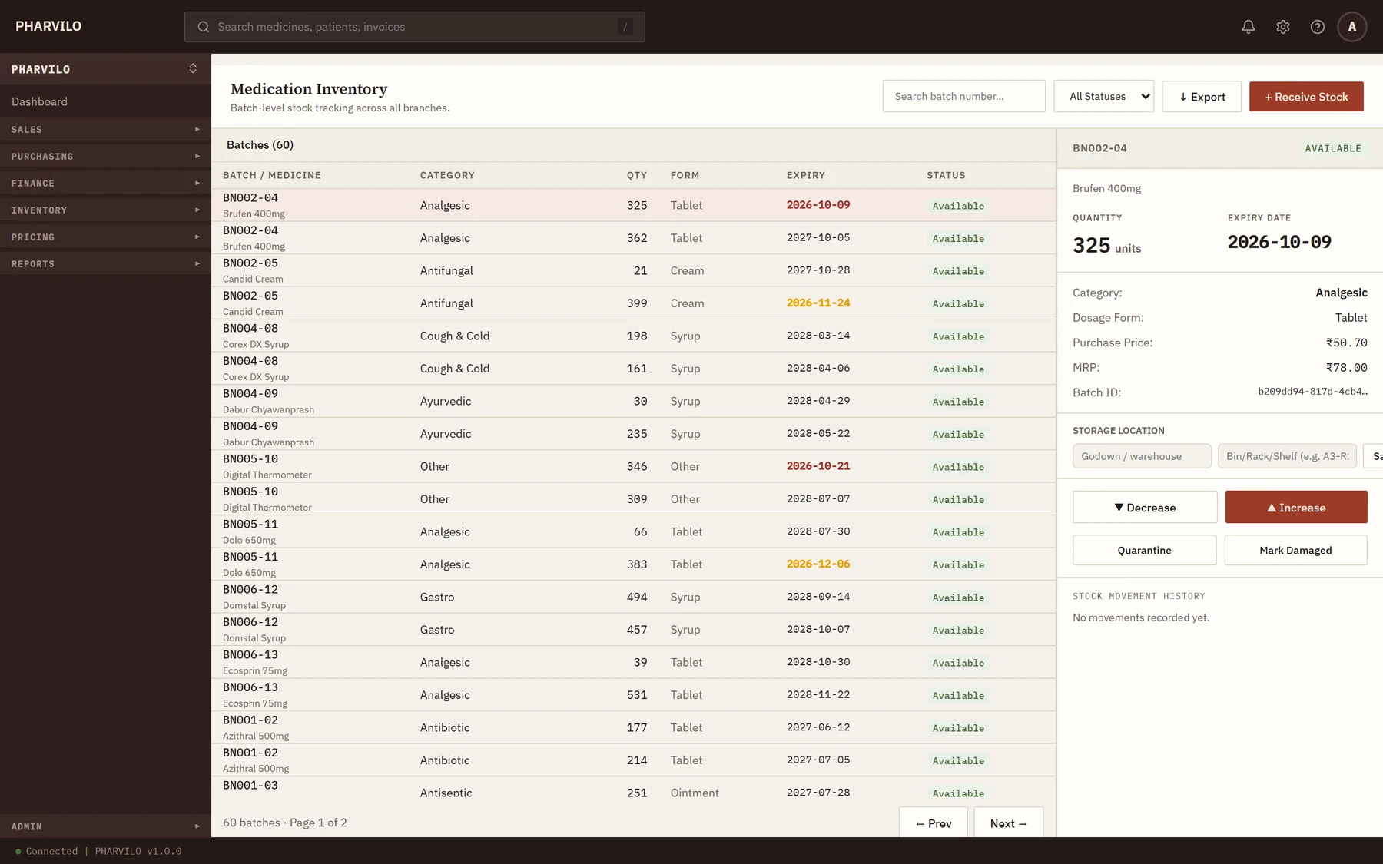Select the Digital Thermometer row expiring 2026-10-21
1383x864 pixels.
[x=633, y=466]
